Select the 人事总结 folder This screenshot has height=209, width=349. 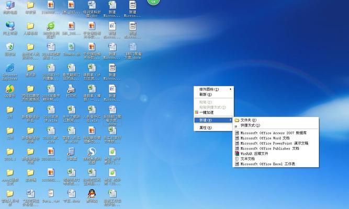coord(30,28)
